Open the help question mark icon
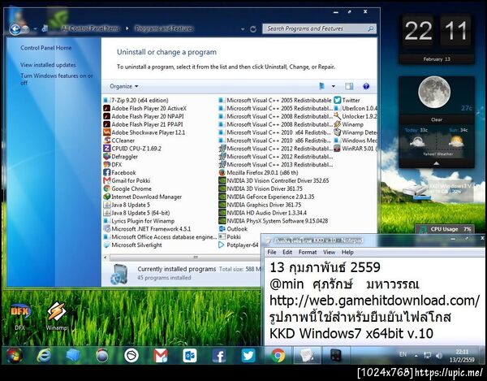 tap(366, 86)
